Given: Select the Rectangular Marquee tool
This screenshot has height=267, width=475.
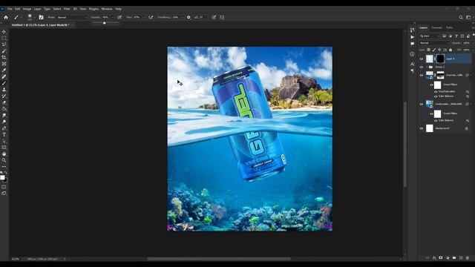Looking at the screenshot, I should click(x=4, y=38).
